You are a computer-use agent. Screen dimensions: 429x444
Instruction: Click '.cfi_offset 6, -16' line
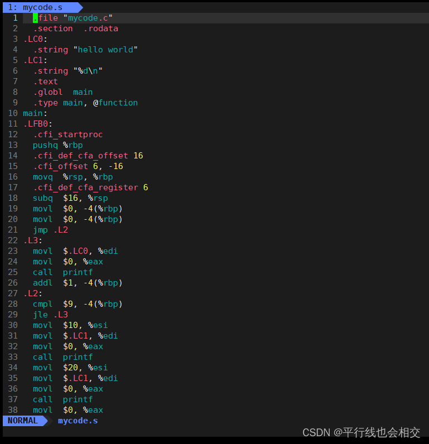click(78, 166)
